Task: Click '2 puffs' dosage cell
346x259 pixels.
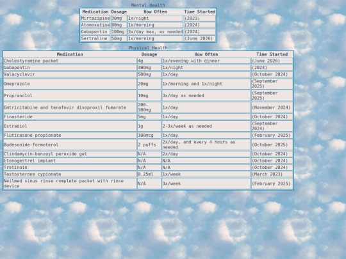Action: point(149,145)
